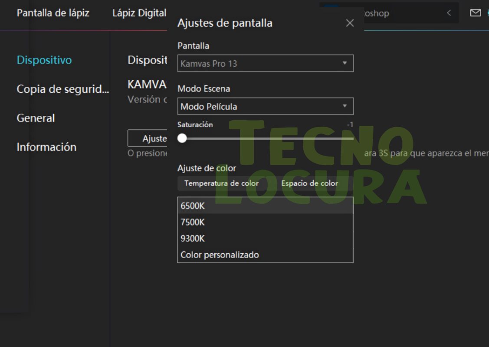The width and height of the screenshot is (489, 347).
Task: Switch to Espacio de color tab
Action: pos(309,183)
